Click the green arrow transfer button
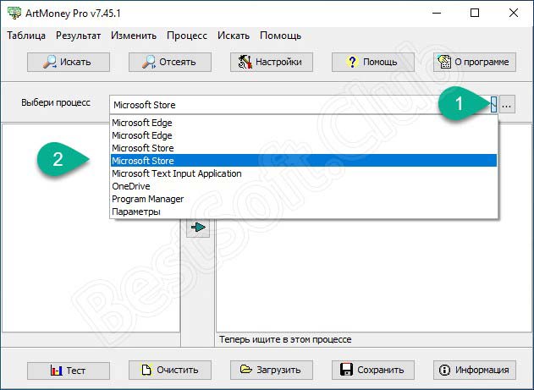This screenshot has width=534, height=390. (x=198, y=227)
